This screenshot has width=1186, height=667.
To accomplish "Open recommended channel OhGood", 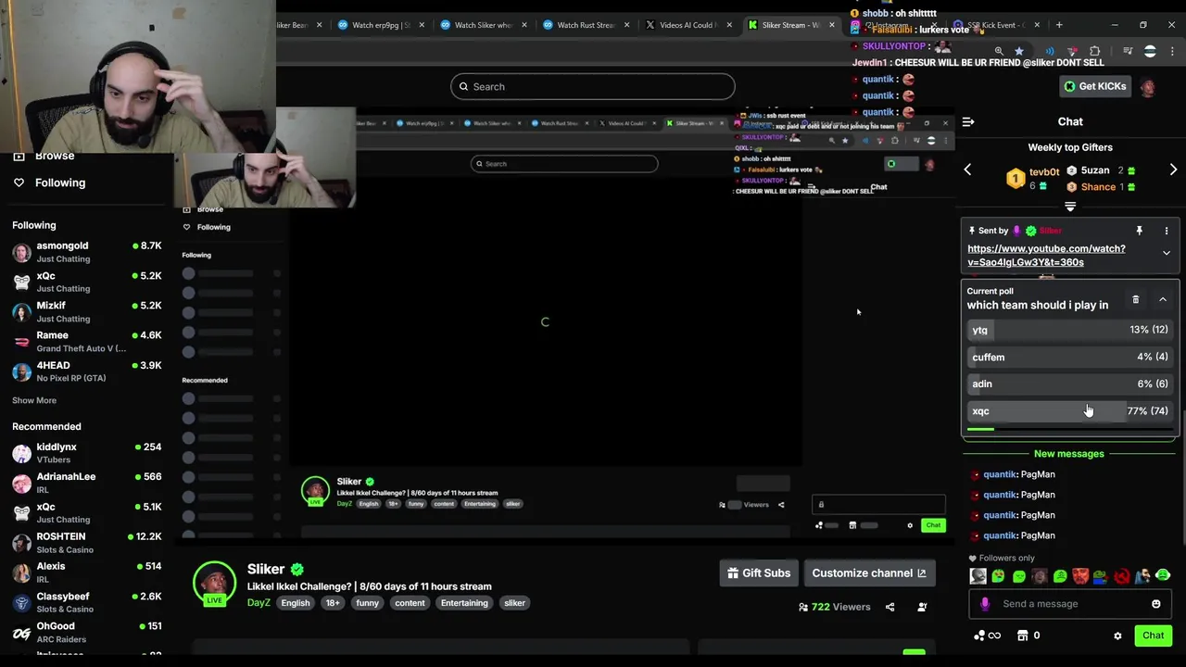I will (x=87, y=632).
